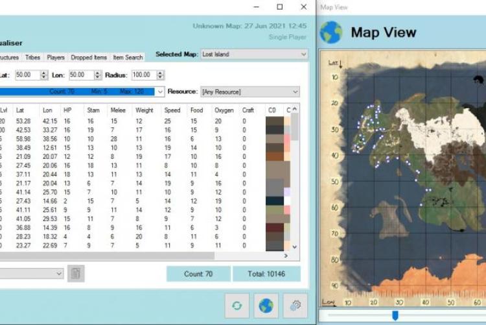Switch to the Tribes tab

(32, 58)
